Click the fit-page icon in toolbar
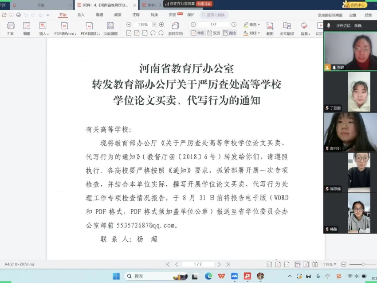377x283 pixels. coord(137,33)
